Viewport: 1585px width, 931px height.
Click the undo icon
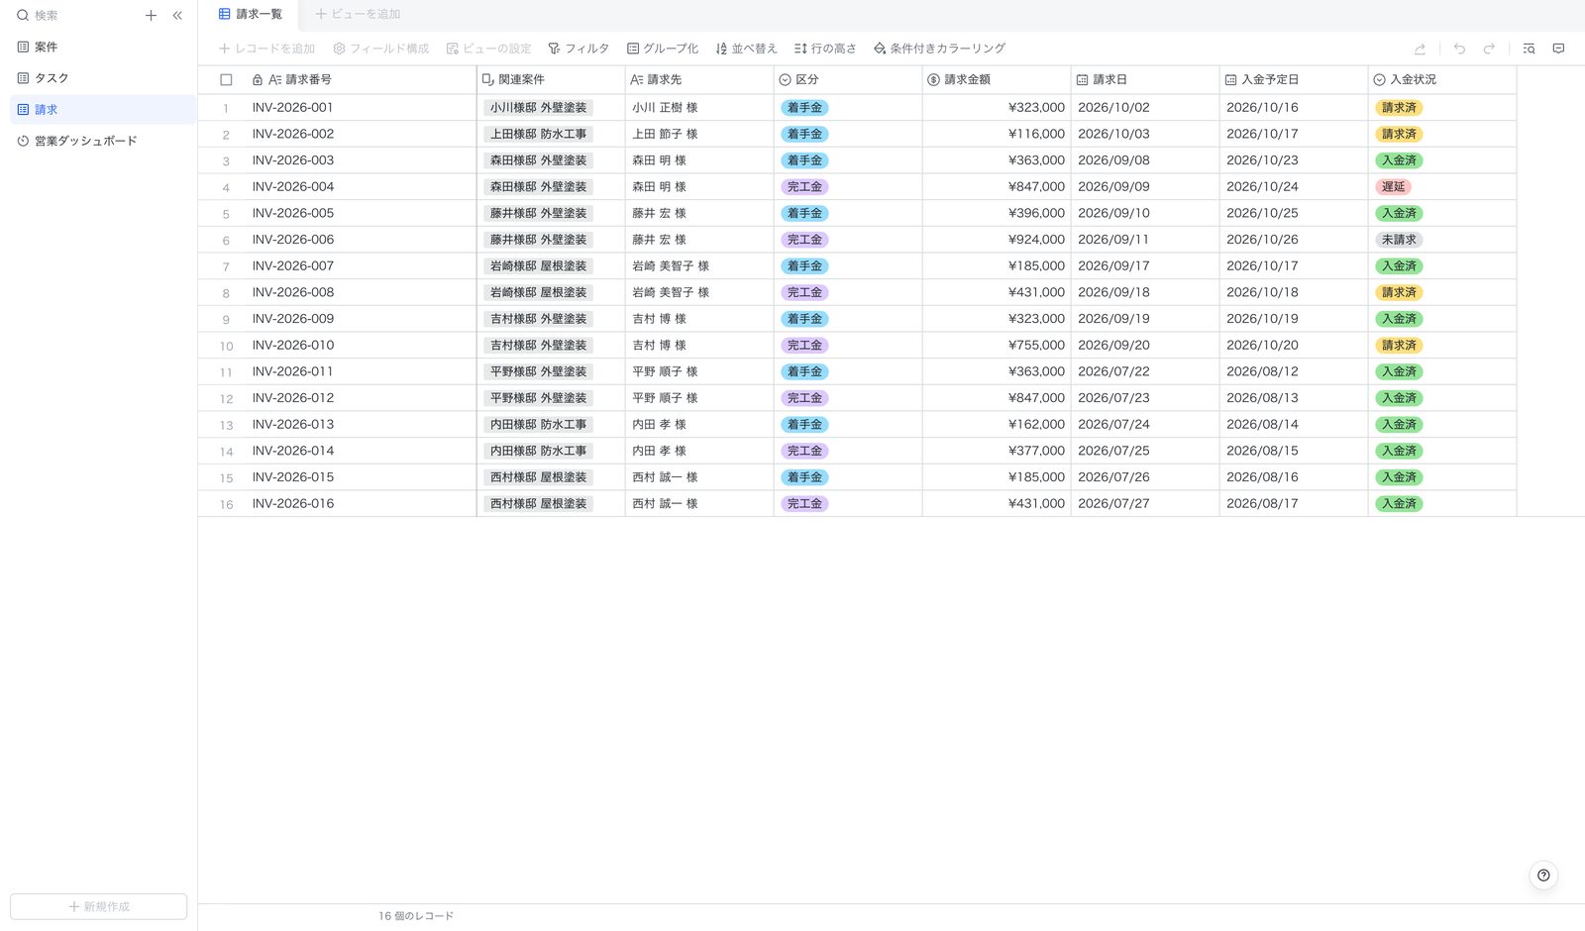[x=1459, y=49]
